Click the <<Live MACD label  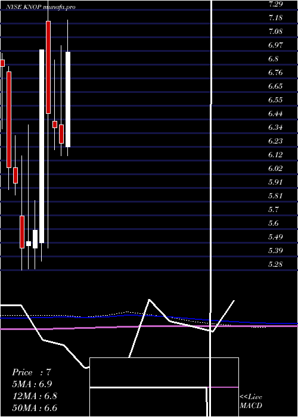[251, 402]
